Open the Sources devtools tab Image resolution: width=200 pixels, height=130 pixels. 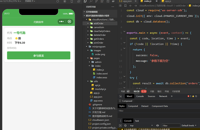point(151,96)
